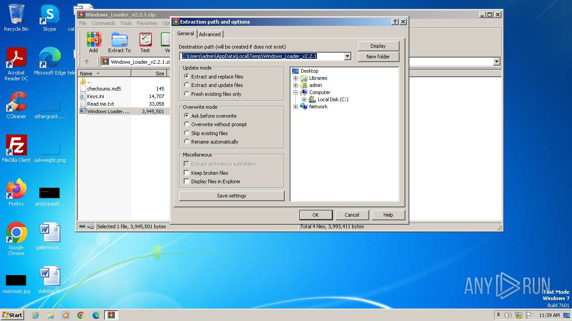Click the Display button
This screenshot has height=321, width=572.
(x=378, y=46)
